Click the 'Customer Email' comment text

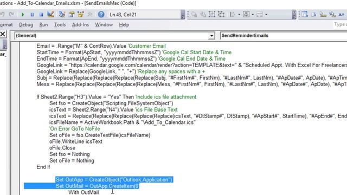pyautogui.click(x=147, y=46)
